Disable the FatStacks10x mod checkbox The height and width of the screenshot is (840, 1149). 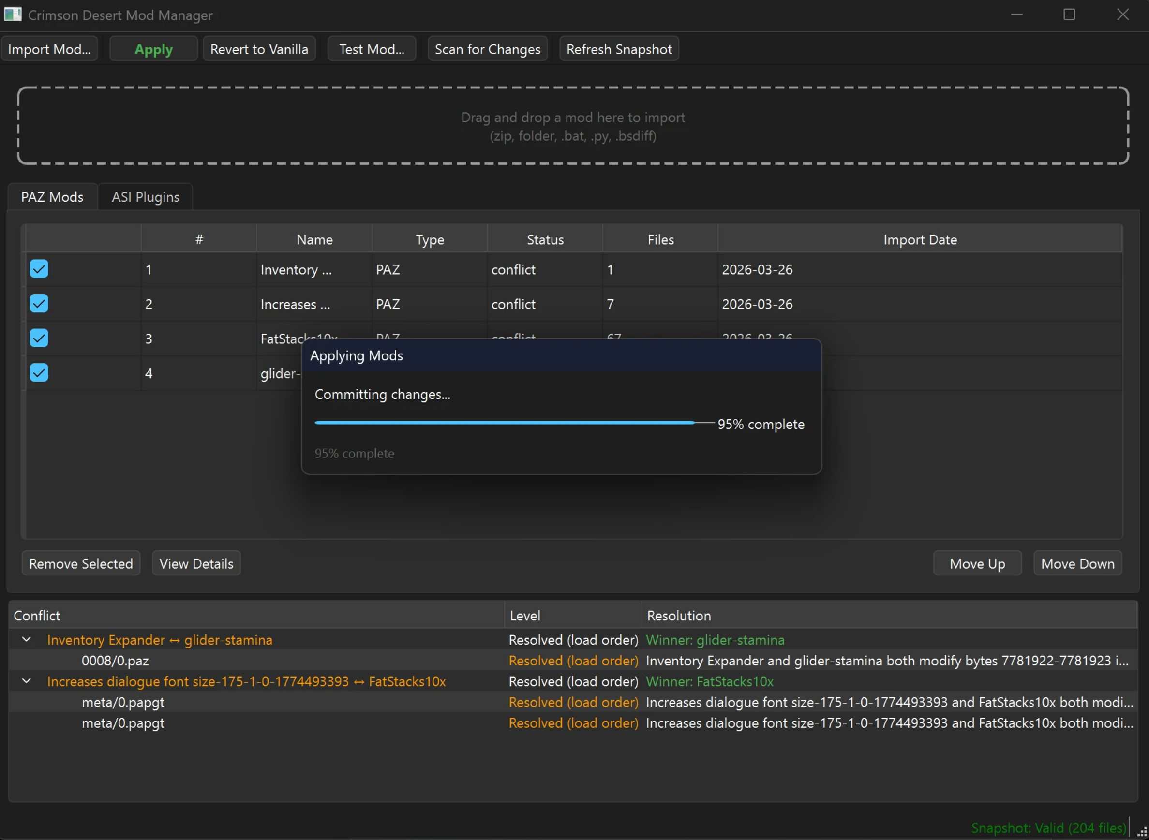pyautogui.click(x=39, y=338)
